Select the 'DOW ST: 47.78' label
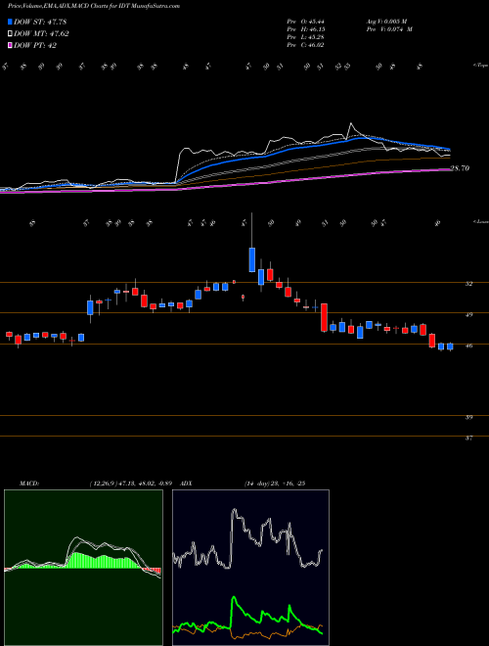489x646 pixels. [x=40, y=22]
